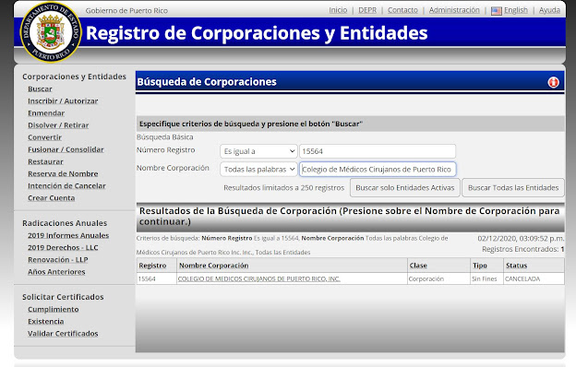Image resolution: width=576 pixels, height=367 pixels.
Task: Click the Resultados limitados a 250 registros text
Action: 284,187
